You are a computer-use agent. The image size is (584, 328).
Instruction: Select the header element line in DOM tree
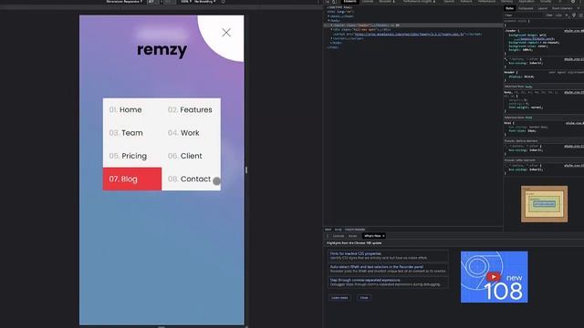point(413,25)
